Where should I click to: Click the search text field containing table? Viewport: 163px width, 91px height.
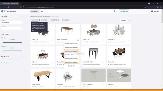coord(76,11)
